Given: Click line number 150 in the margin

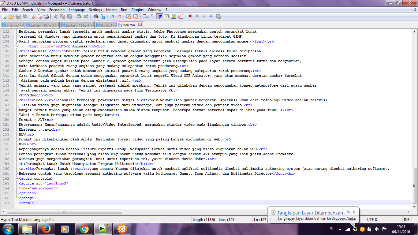Looking at the screenshot, I should click(x=6, y=120).
